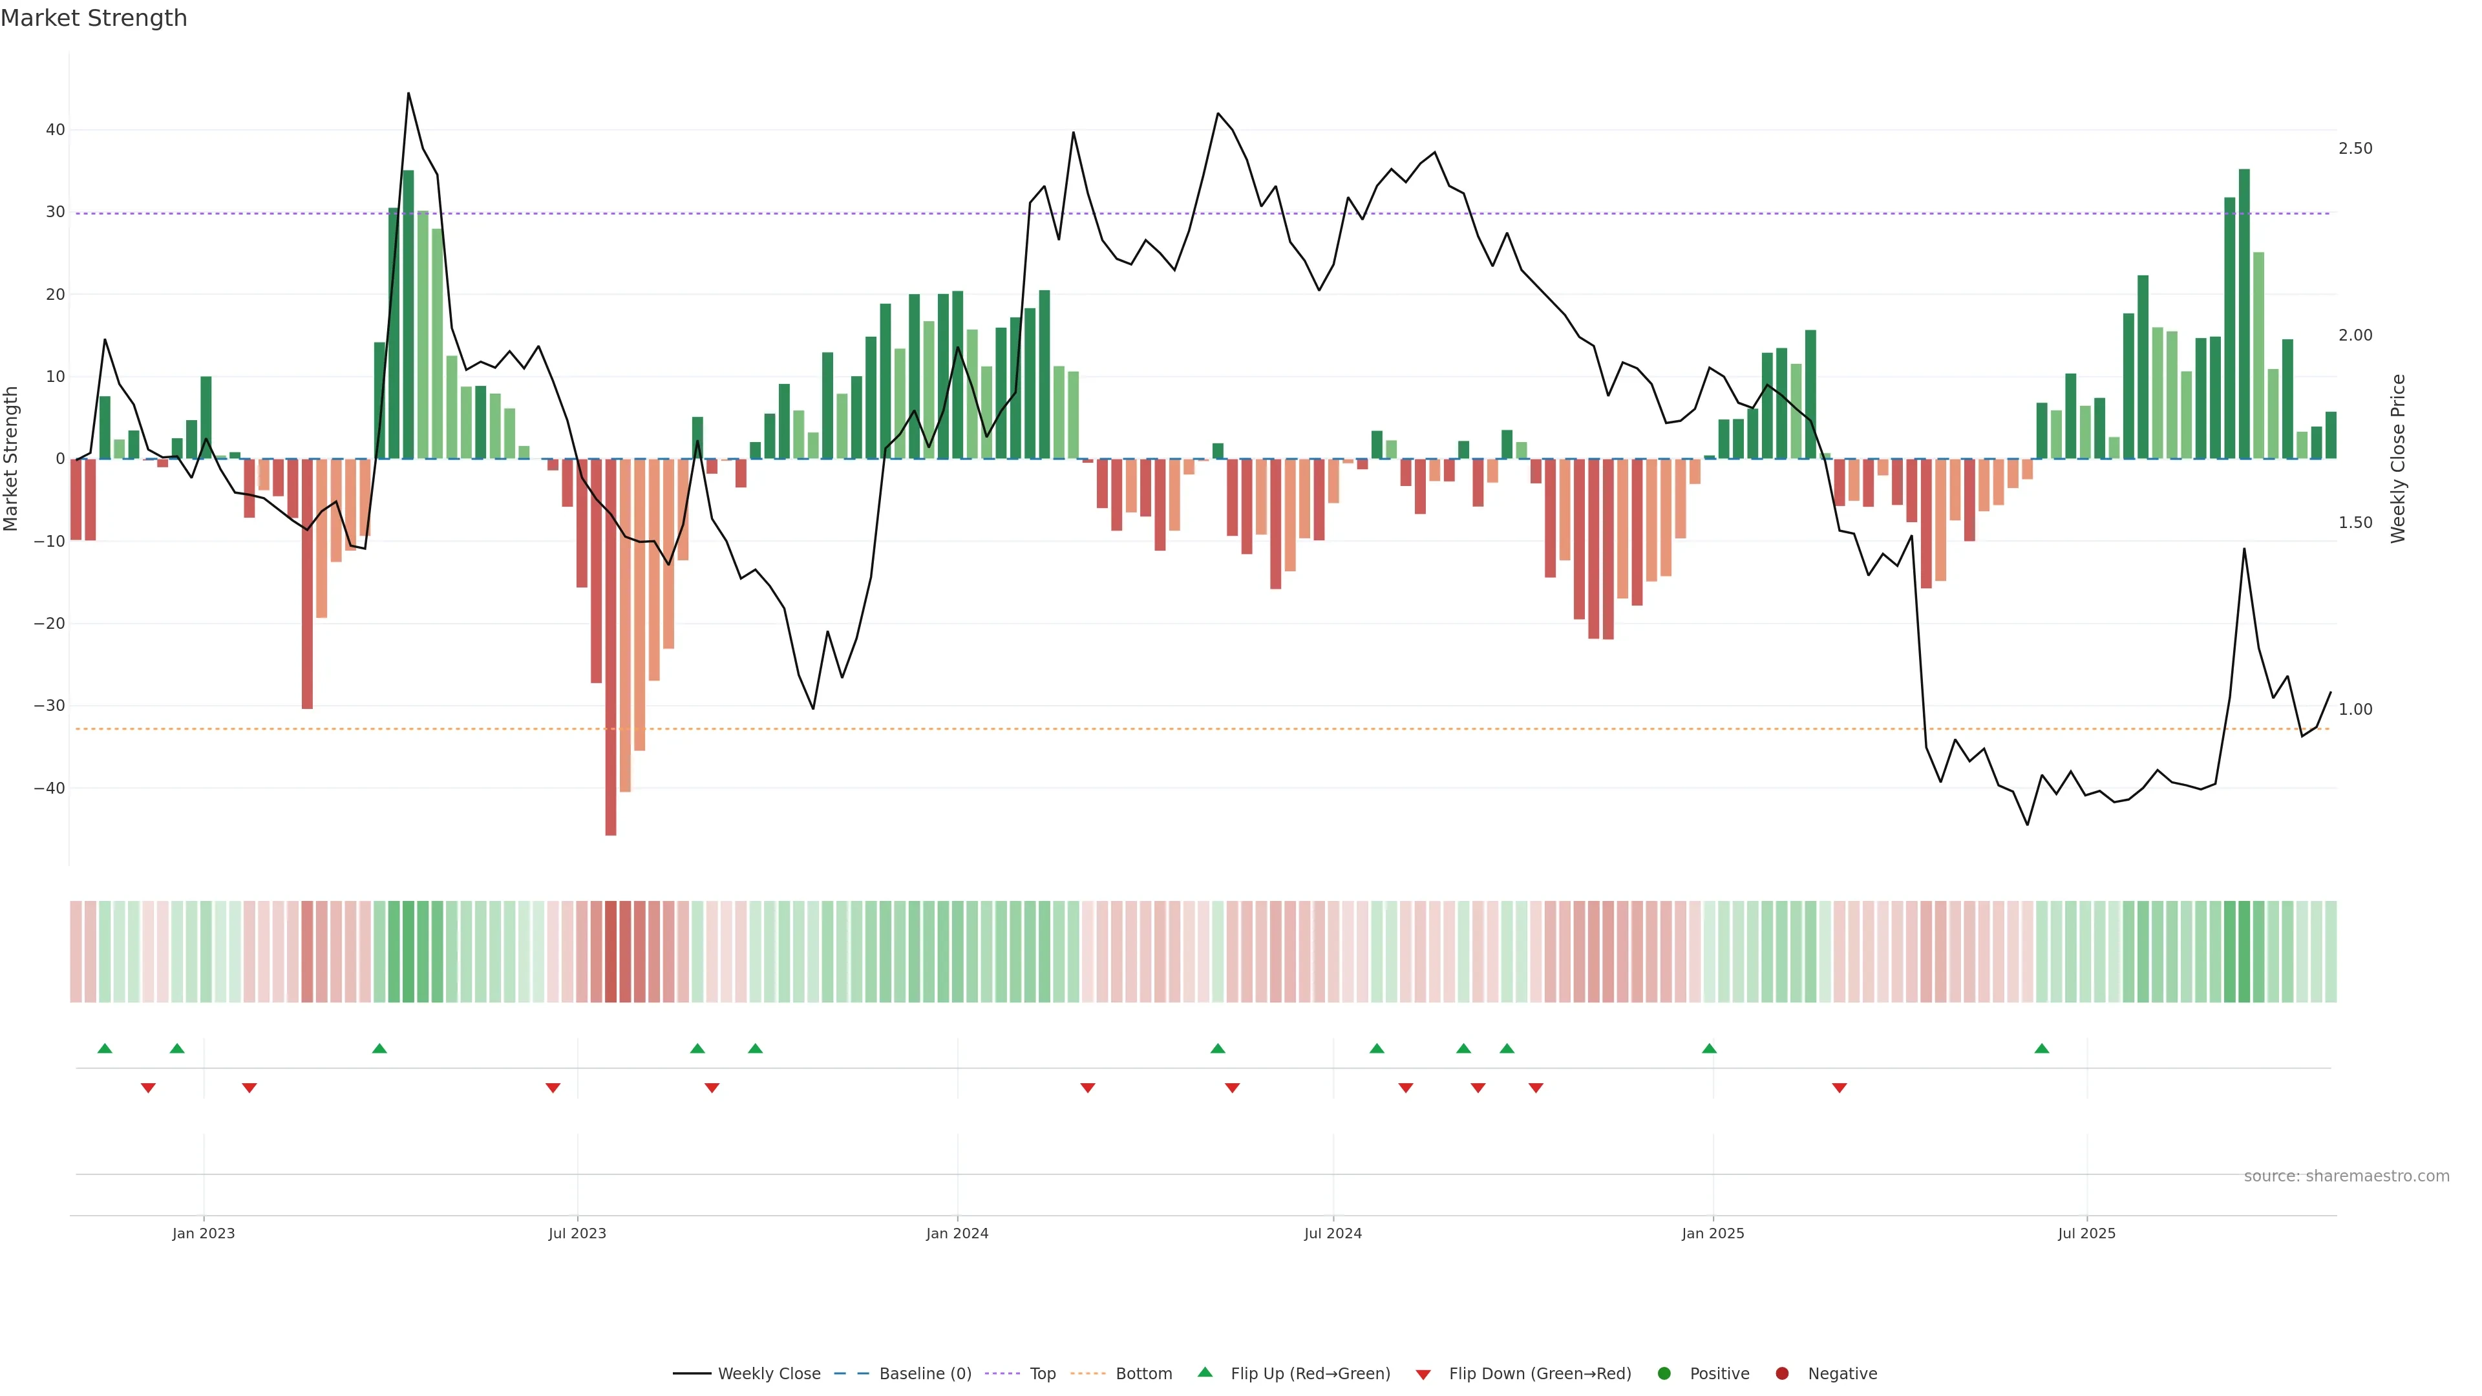Click Flip Down red triangle legend icon
Screen dimensions: 2482x1396
pyautogui.click(x=1423, y=1374)
